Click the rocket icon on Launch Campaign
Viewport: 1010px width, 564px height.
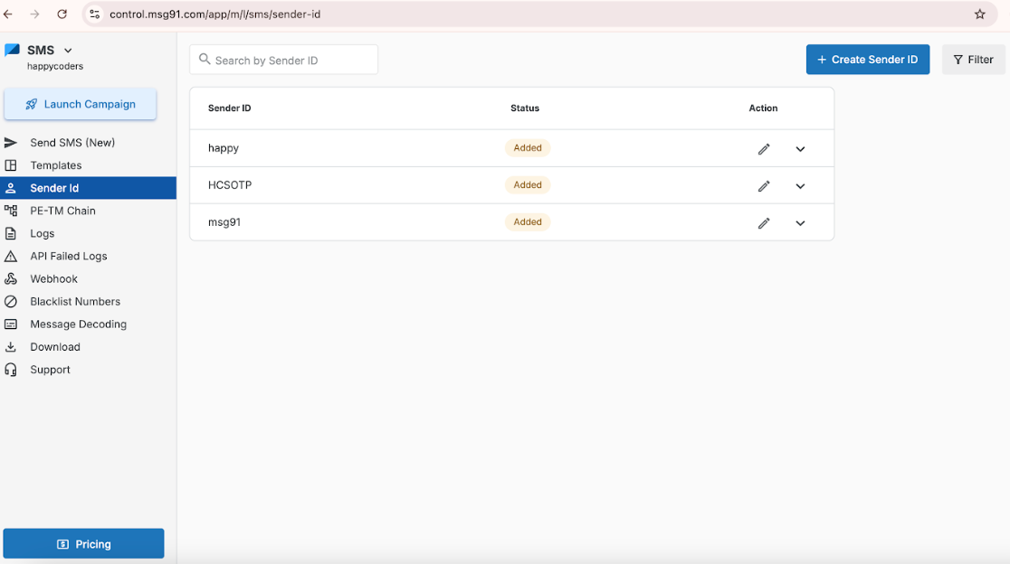click(x=31, y=104)
